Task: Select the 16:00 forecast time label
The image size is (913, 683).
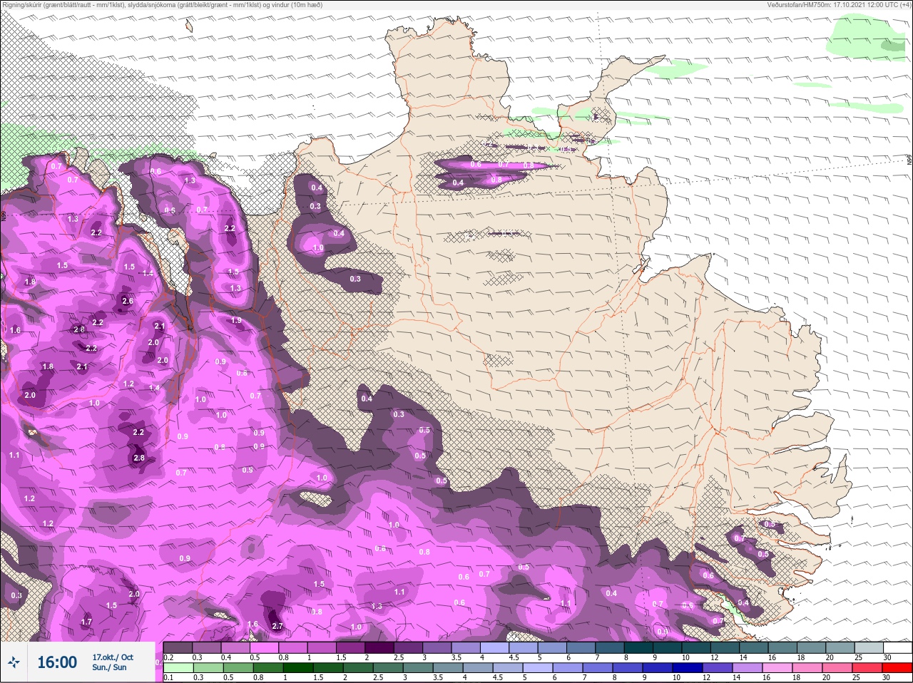Action: pos(57,662)
